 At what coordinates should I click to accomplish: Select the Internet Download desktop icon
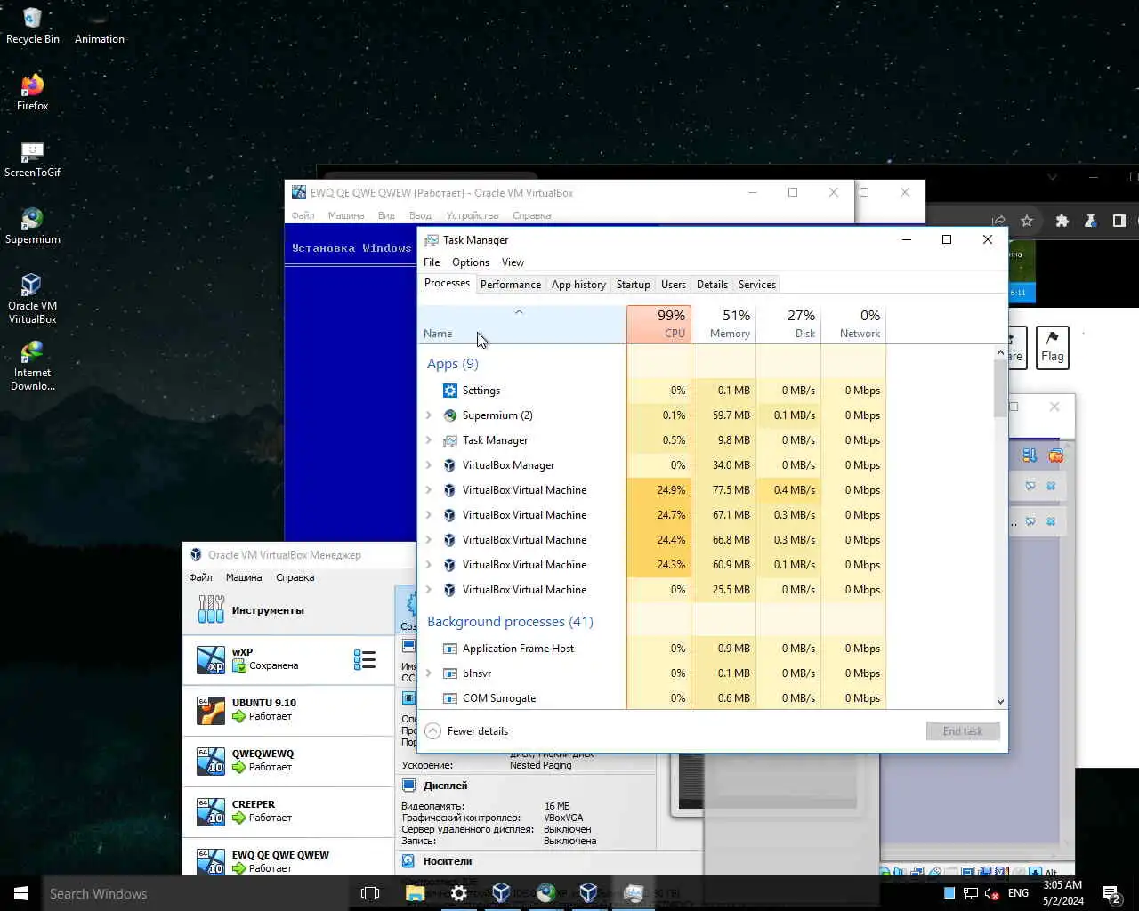pyautogui.click(x=32, y=366)
